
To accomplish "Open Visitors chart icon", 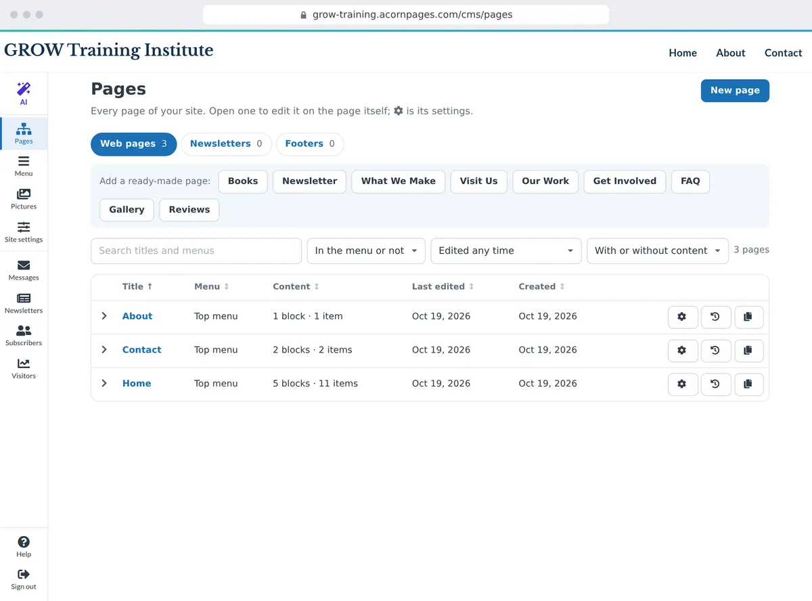I will pyautogui.click(x=24, y=369).
